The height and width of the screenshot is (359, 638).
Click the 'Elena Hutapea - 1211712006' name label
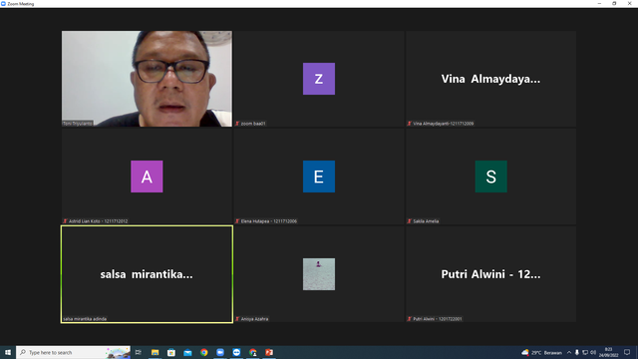pyautogui.click(x=269, y=221)
